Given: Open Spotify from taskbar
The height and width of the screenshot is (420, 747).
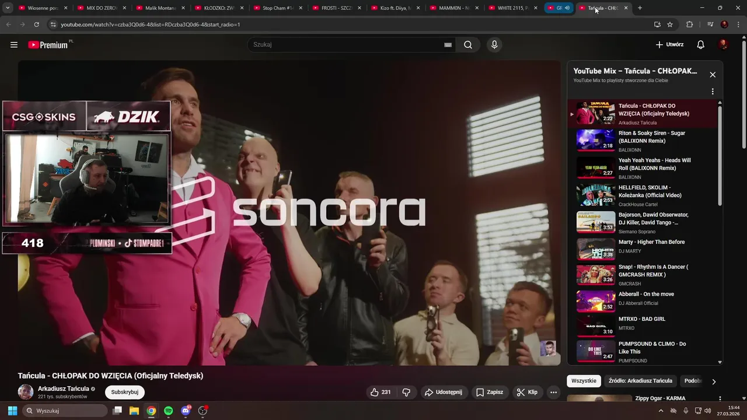Looking at the screenshot, I should point(168,411).
